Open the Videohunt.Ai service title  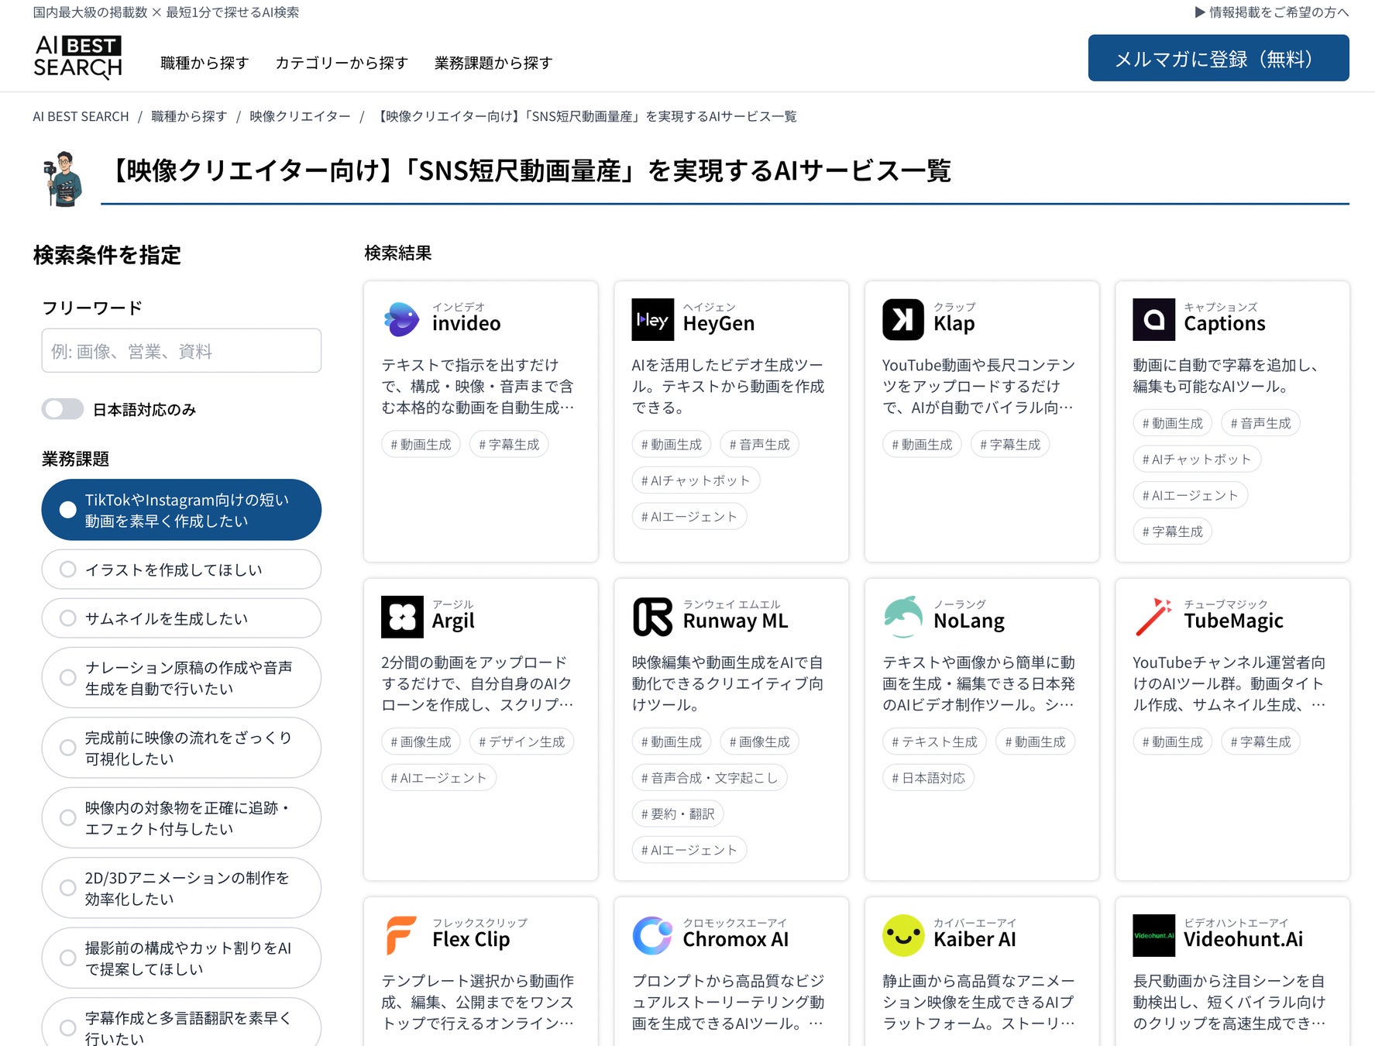(1243, 940)
